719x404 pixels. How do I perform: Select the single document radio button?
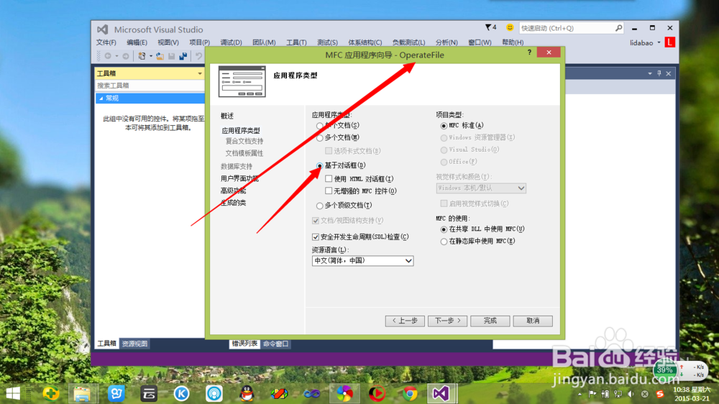pos(320,126)
